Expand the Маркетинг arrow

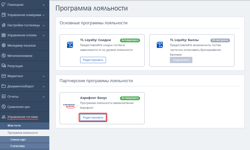44,76
